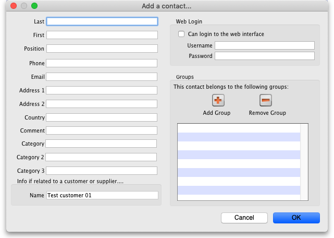Screen dimensions: 334x238
Task: Click the Add Group plus icon
Action: [218, 101]
